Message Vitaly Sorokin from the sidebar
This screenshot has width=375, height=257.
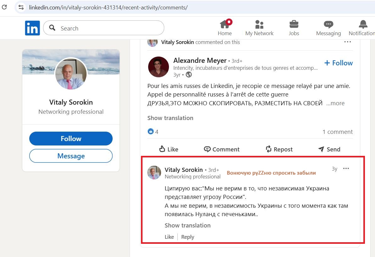tap(70, 156)
